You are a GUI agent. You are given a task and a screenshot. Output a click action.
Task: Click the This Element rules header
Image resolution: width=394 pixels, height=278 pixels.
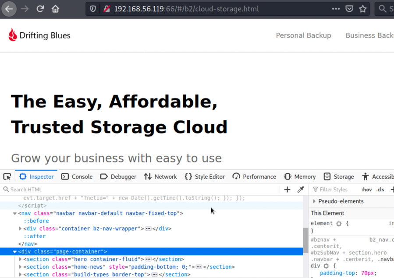point(327,213)
